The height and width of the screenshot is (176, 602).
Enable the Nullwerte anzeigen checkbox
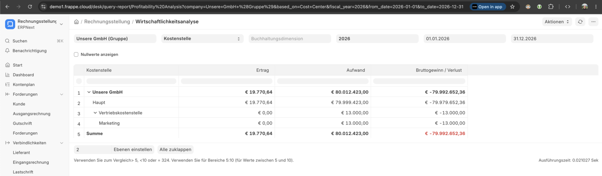pos(76,55)
